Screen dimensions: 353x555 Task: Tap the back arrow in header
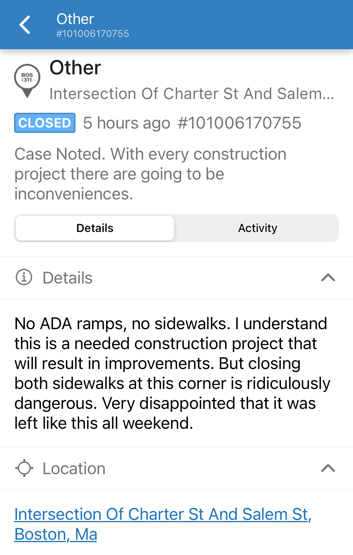click(25, 25)
